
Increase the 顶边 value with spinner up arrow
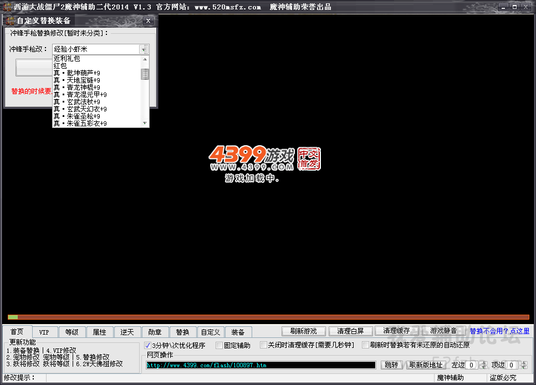click(x=523, y=363)
